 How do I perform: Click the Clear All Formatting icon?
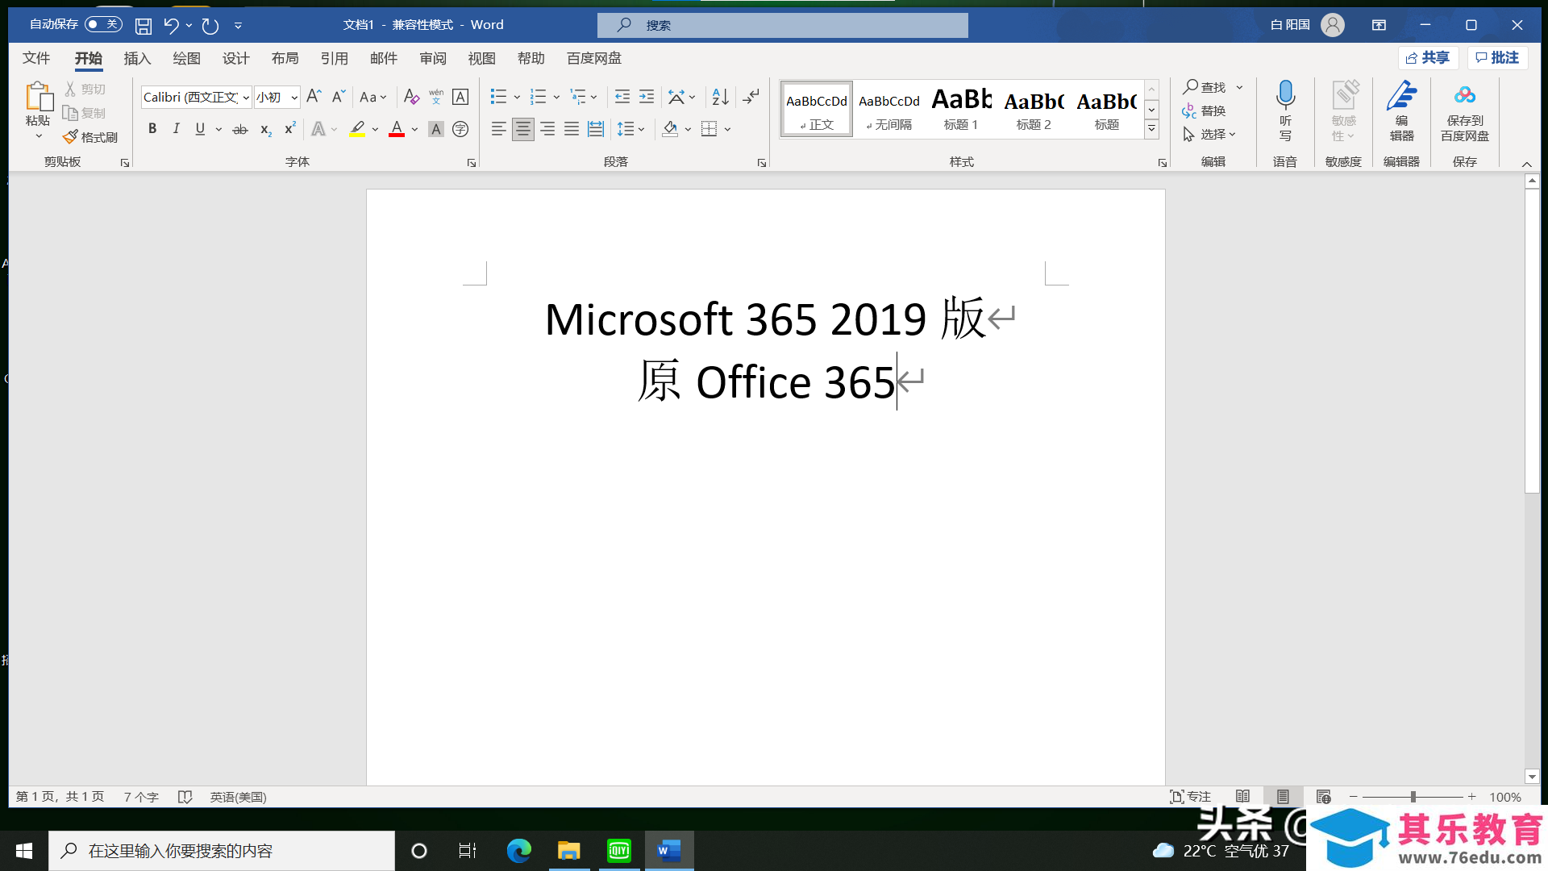pyautogui.click(x=411, y=97)
